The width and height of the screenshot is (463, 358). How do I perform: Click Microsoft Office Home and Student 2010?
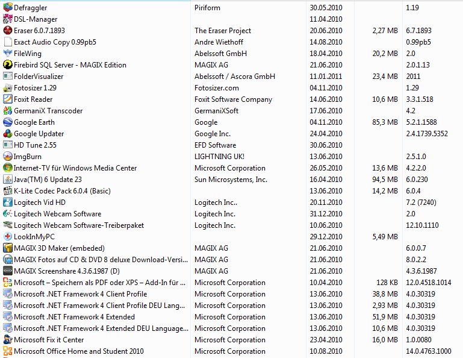(x=78, y=351)
